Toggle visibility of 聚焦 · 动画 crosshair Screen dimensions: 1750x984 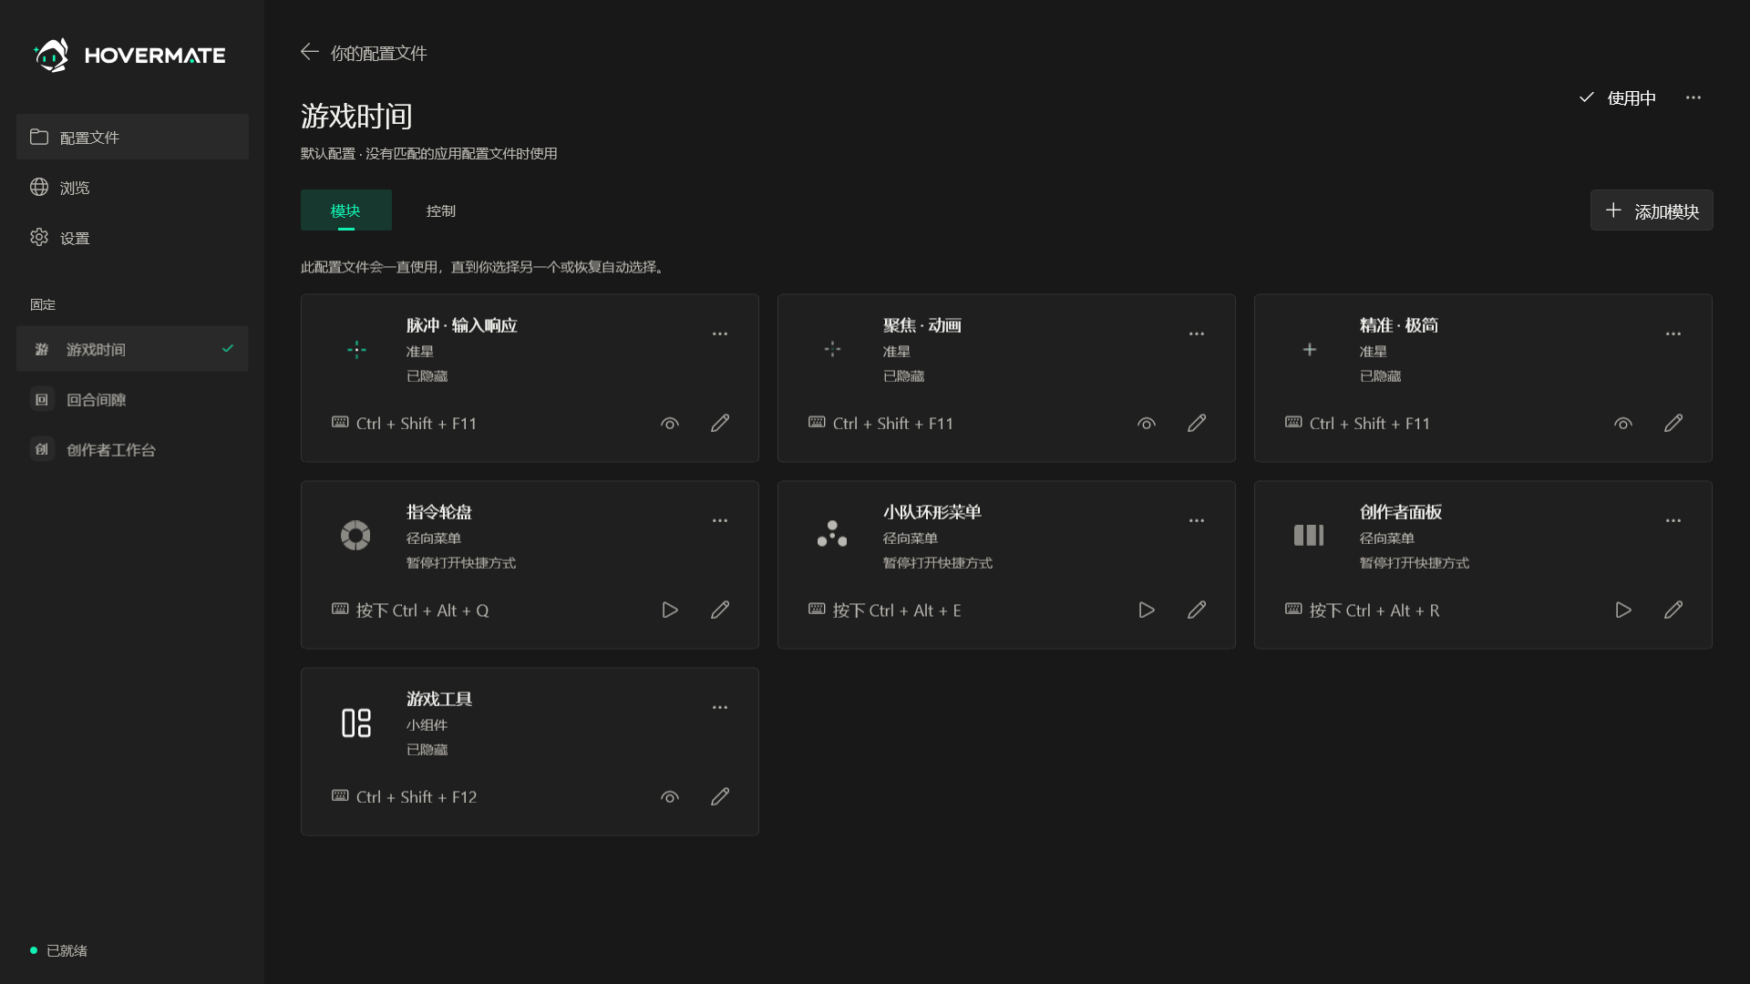click(x=1147, y=424)
